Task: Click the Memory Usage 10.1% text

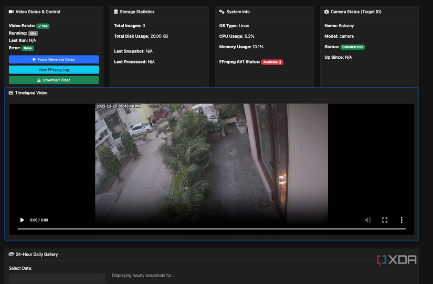Action: click(x=241, y=47)
